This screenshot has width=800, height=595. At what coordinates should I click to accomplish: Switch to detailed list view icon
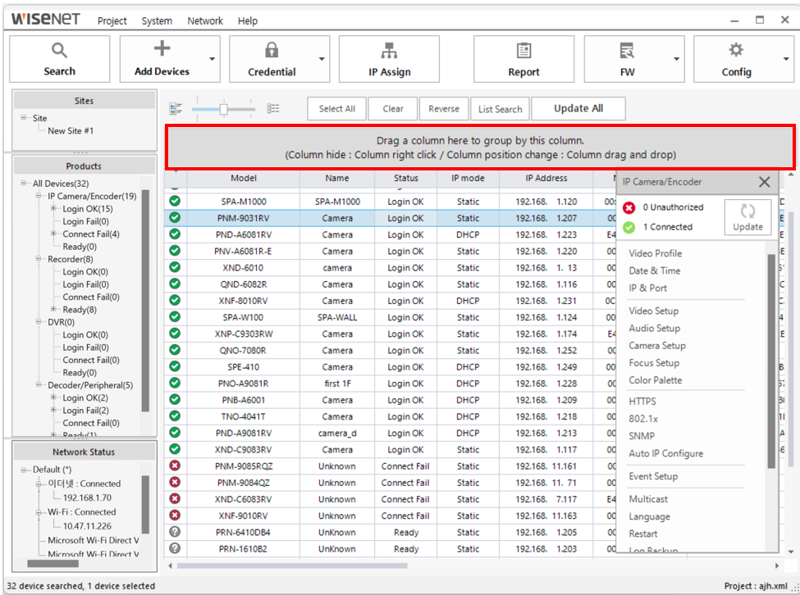click(273, 108)
